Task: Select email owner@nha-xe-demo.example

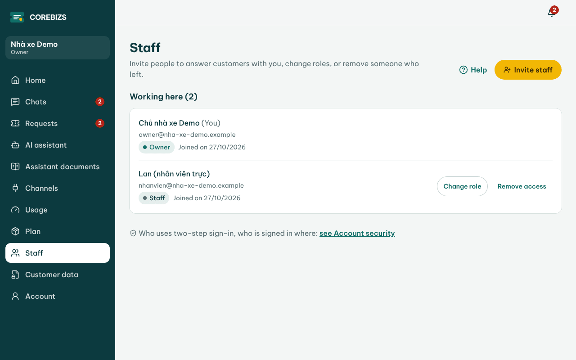Action: (187, 135)
